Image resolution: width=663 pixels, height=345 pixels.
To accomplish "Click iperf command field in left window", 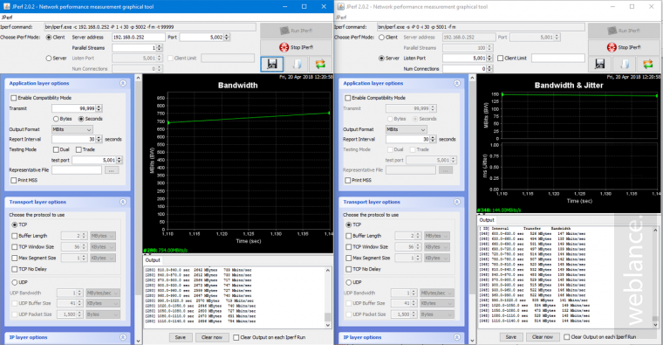I will (x=150, y=27).
